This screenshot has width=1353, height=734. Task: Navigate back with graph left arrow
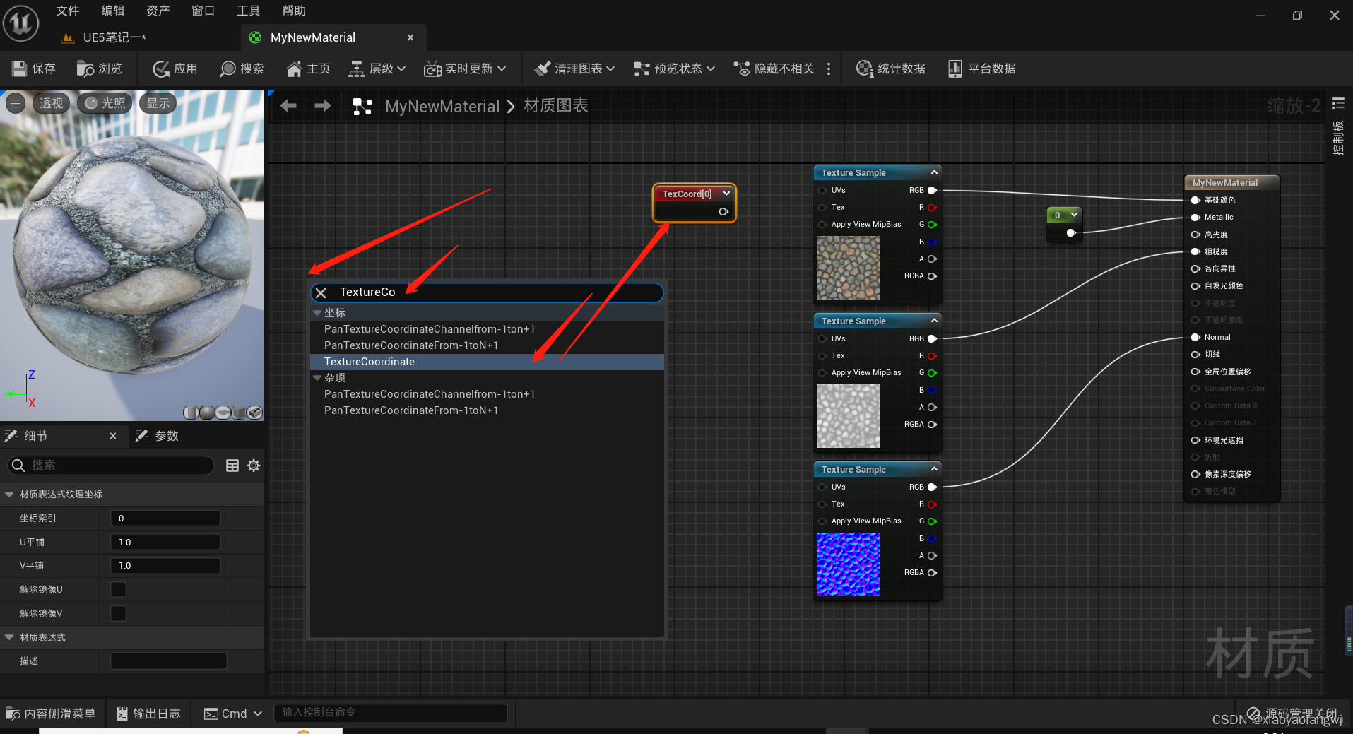pyautogui.click(x=288, y=106)
